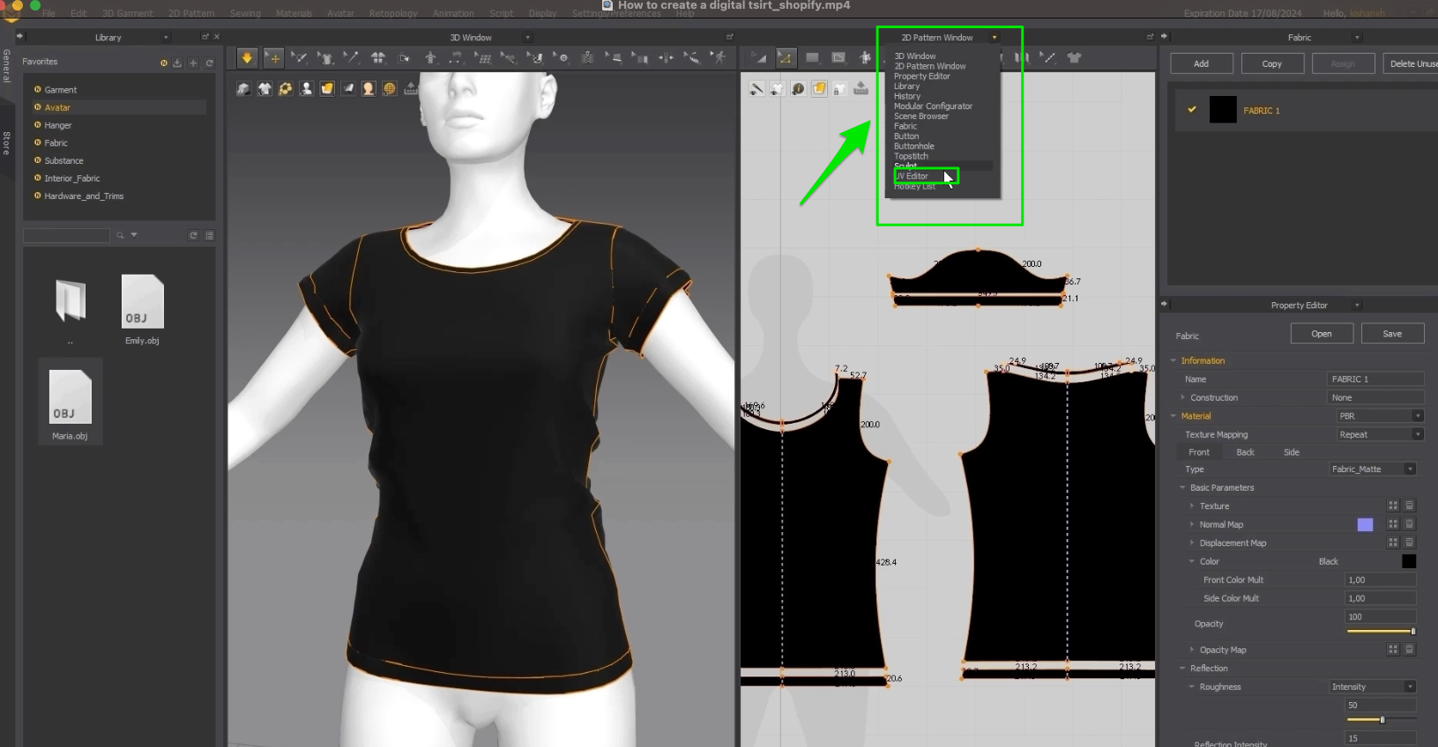Click the Copy fabric button

[1271, 63]
